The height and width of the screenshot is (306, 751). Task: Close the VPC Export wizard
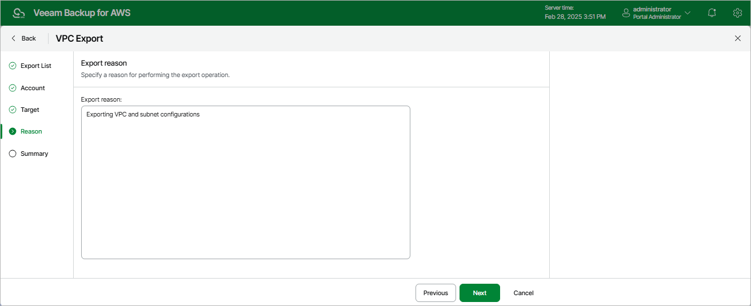(x=737, y=38)
